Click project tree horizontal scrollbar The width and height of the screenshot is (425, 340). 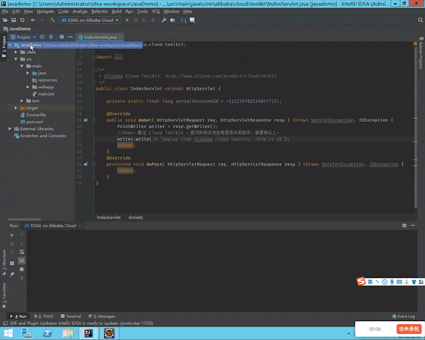[24, 220]
